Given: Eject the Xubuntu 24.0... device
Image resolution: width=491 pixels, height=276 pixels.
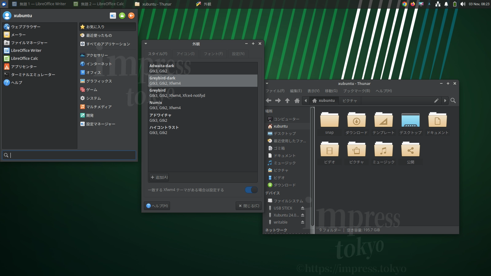Looking at the screenshot, I should (x=303, y=215).
